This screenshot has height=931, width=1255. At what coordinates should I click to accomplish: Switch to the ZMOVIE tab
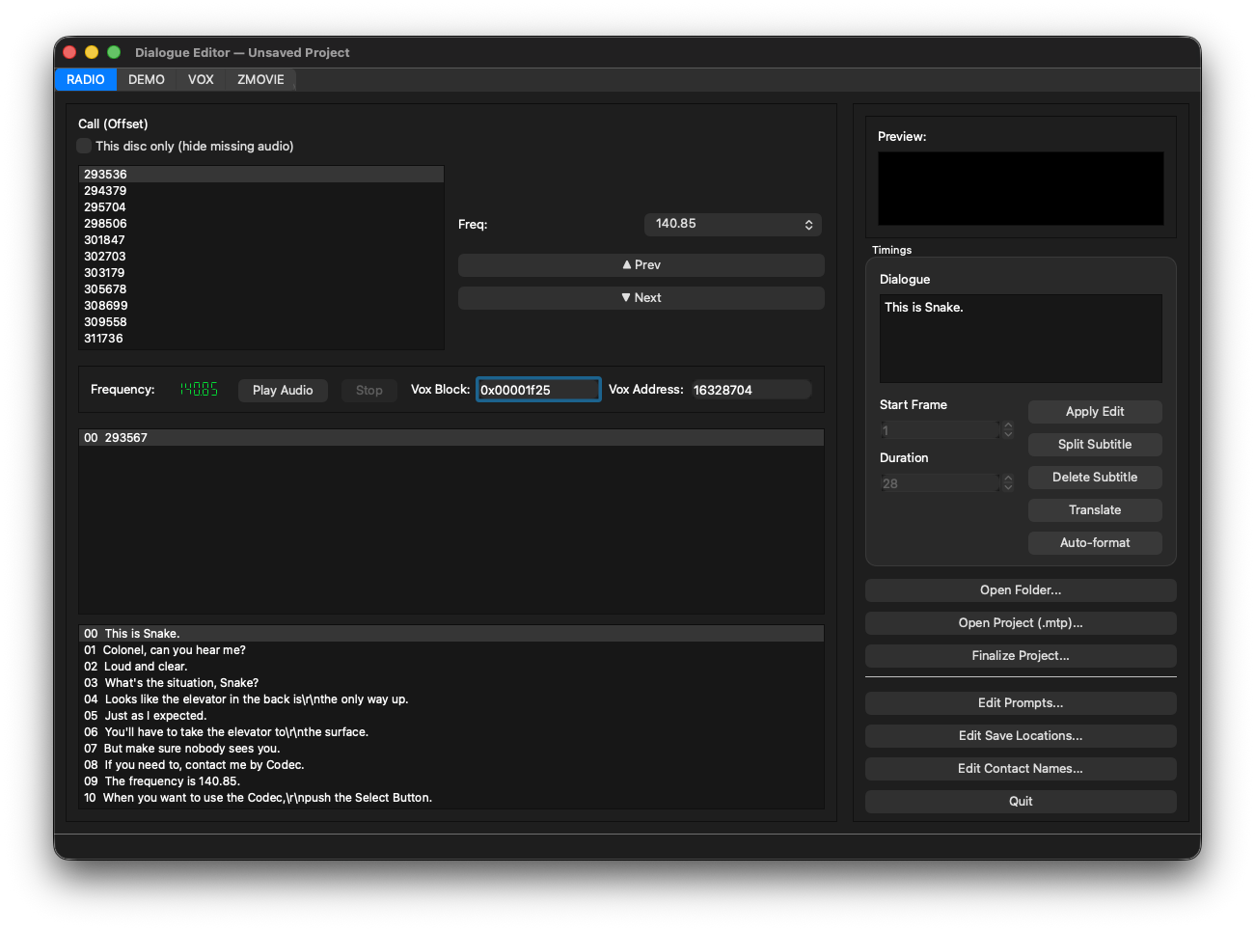pos(260,80)
